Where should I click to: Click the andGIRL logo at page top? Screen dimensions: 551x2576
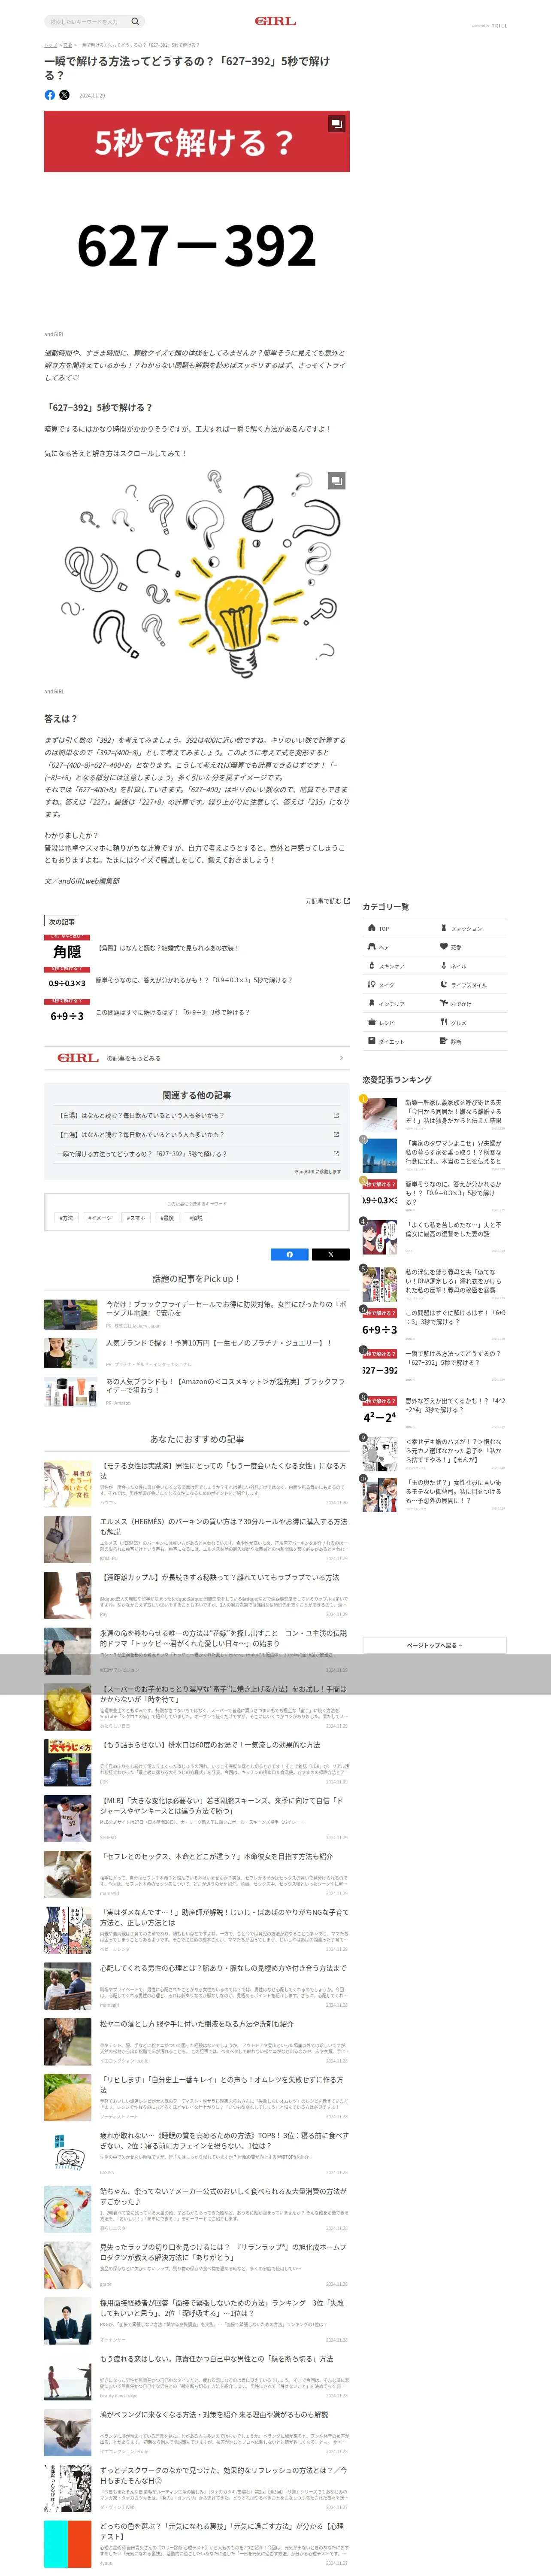click(x=275, y=21)
